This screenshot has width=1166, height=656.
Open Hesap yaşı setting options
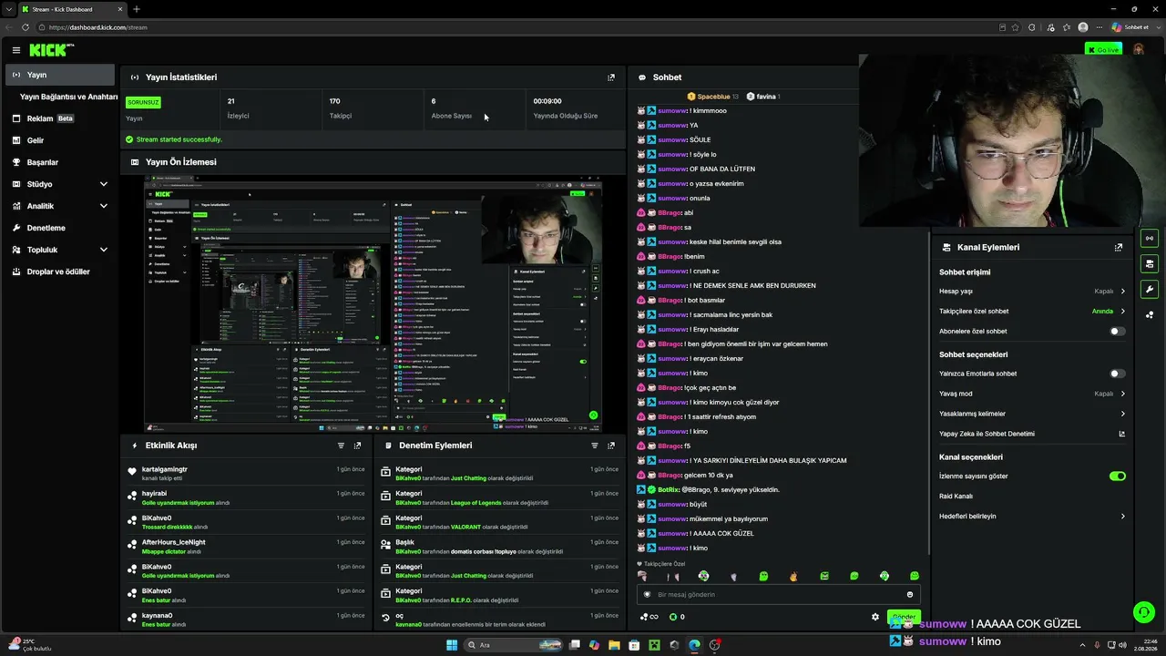(1032, 292)
